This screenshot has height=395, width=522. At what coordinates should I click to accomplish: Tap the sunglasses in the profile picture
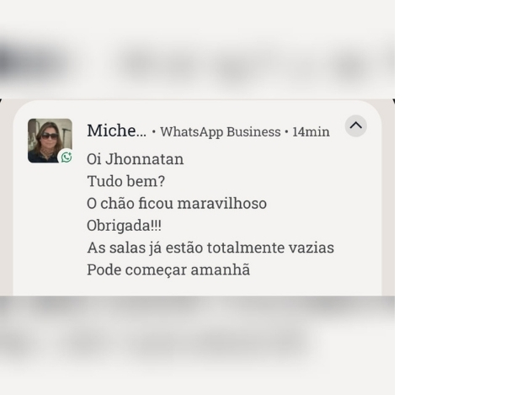(50, 136)
